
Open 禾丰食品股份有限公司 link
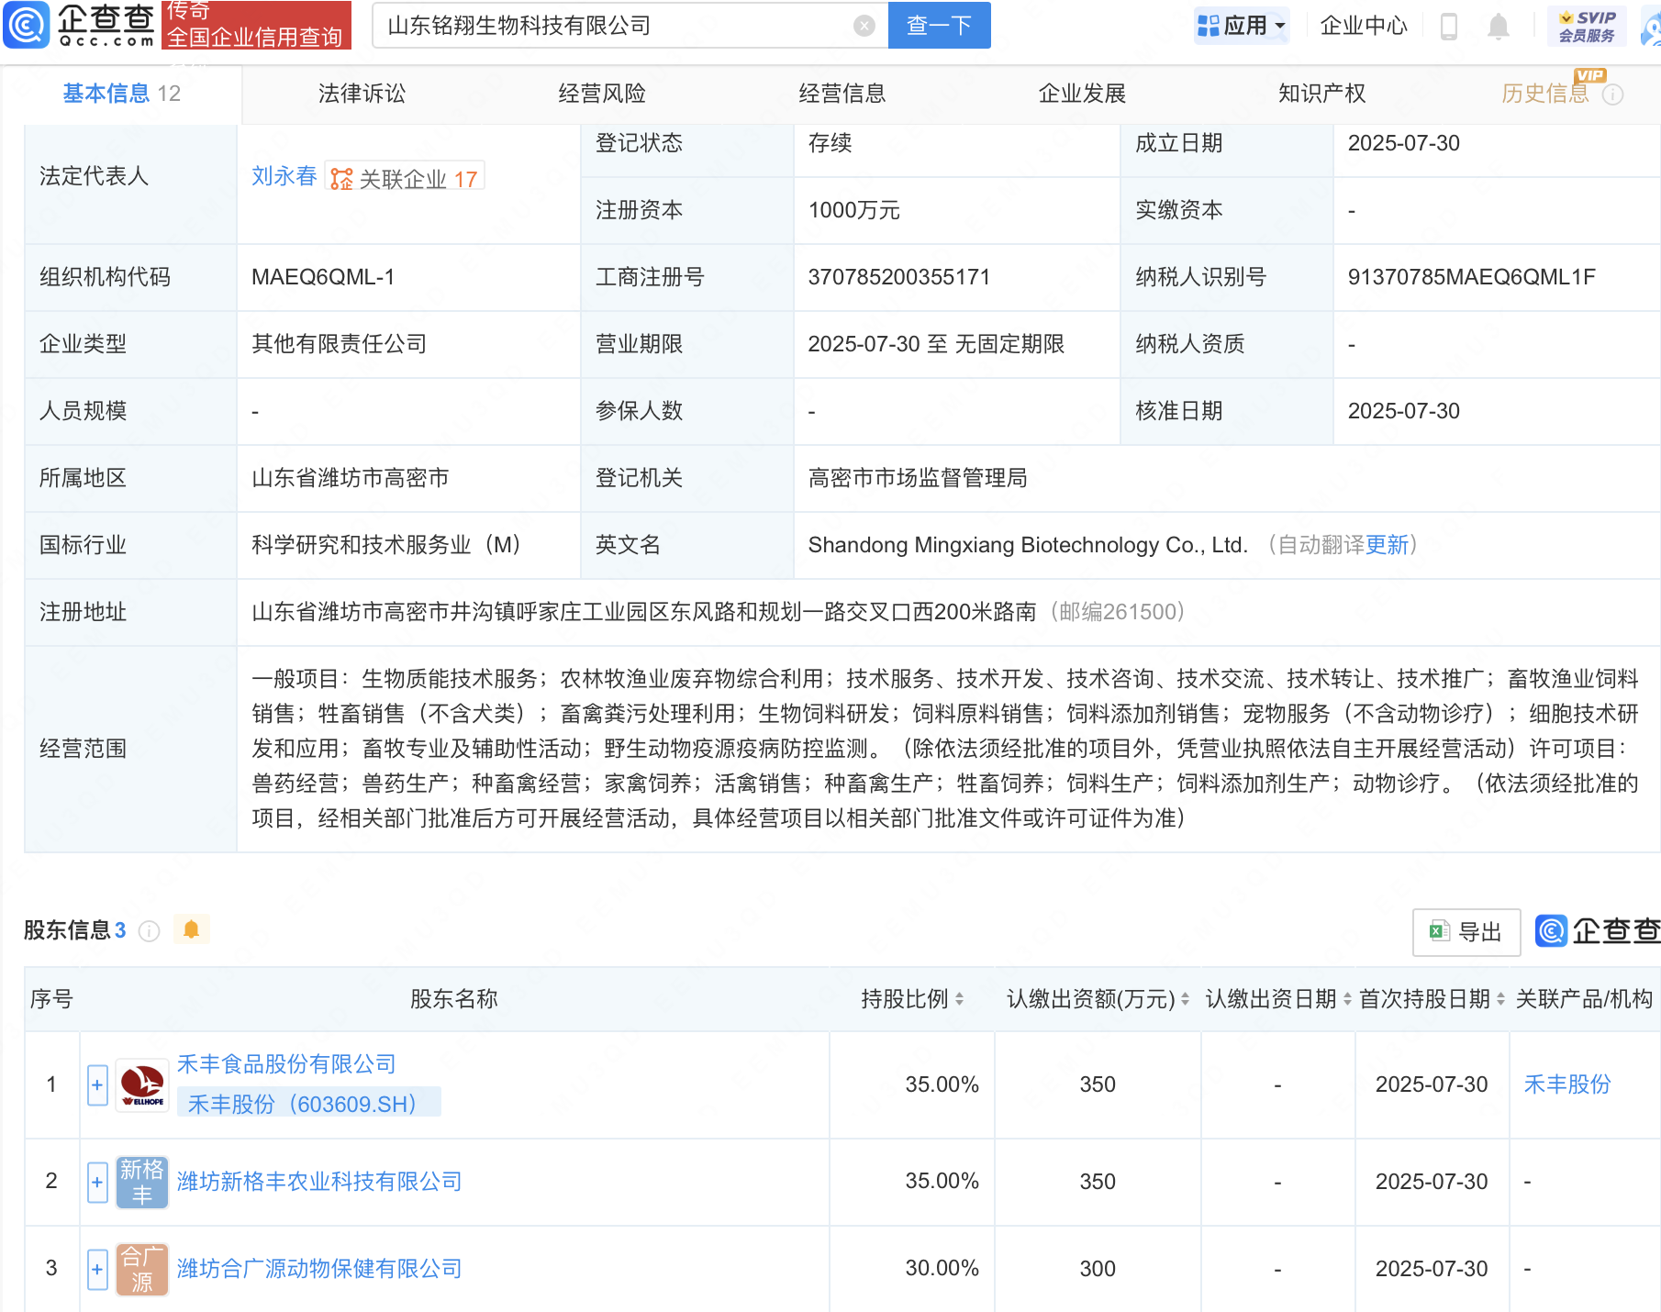(286, 1064)
